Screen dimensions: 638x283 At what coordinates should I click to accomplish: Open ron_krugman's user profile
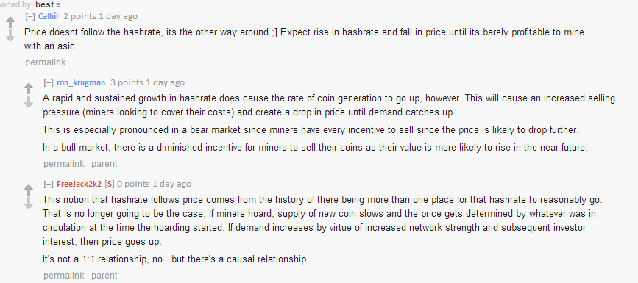pyautogui.click(x=81, y=82)
